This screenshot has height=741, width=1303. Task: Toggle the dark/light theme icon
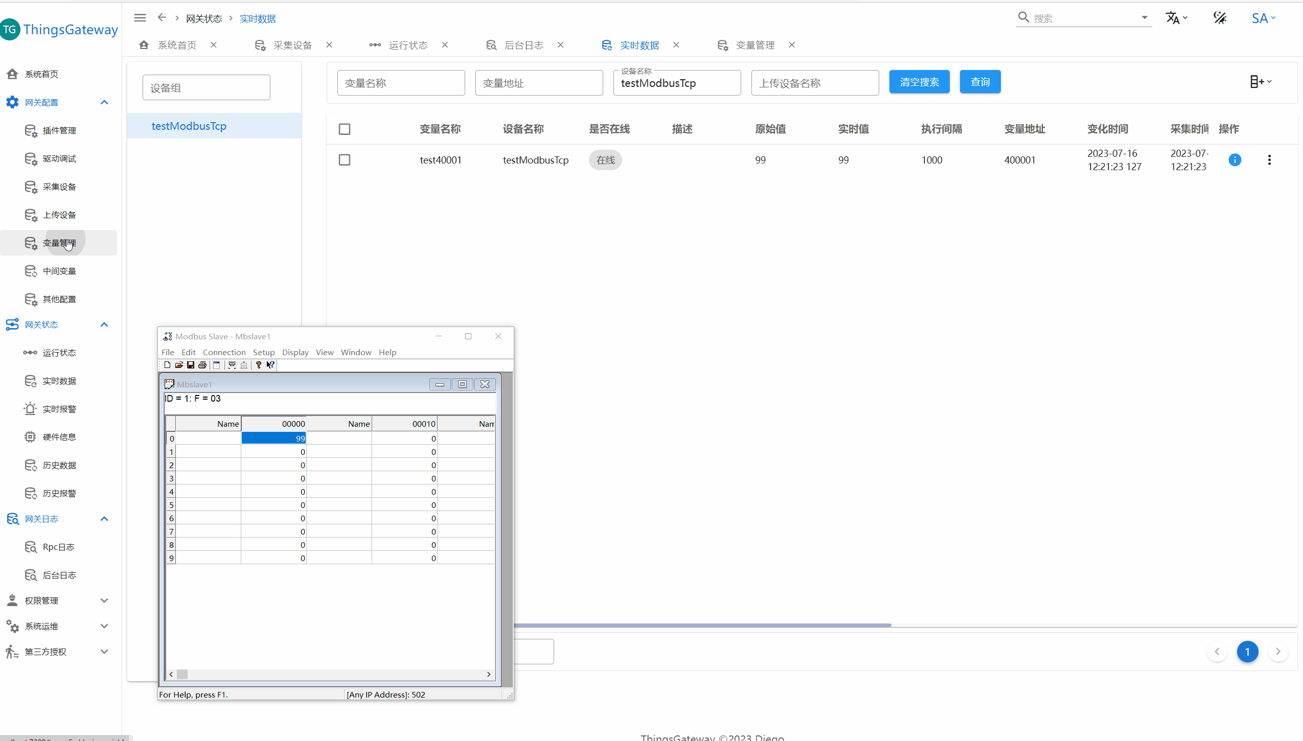coord(1220,18)
